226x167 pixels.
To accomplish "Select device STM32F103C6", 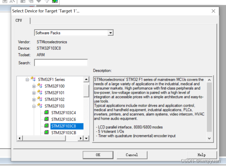I will click(64, 119).
